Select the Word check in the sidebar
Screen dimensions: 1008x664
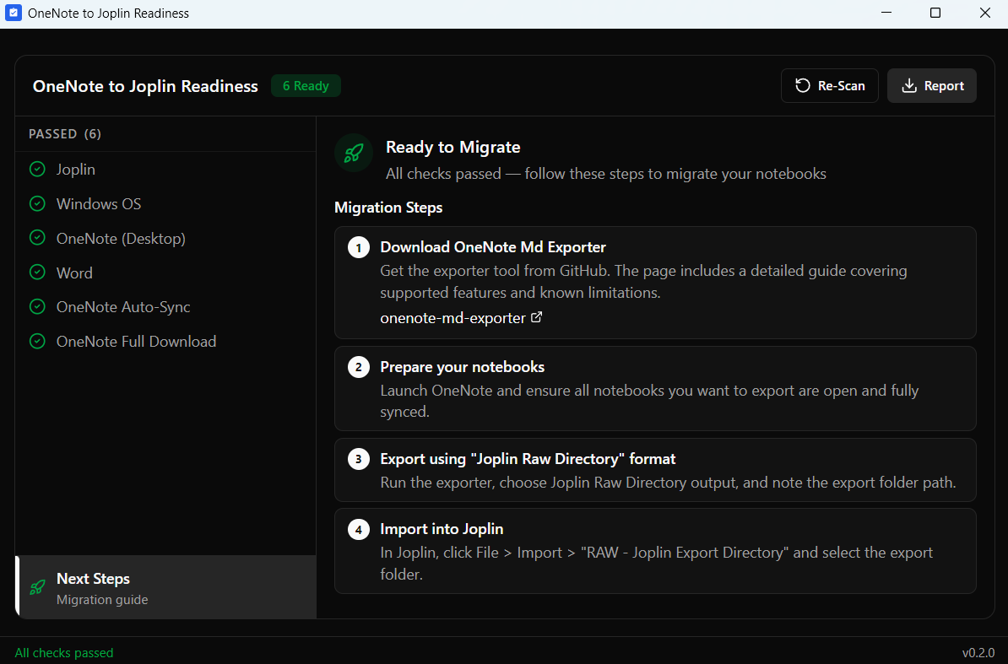pyautogui.click(x=74, y=273)
